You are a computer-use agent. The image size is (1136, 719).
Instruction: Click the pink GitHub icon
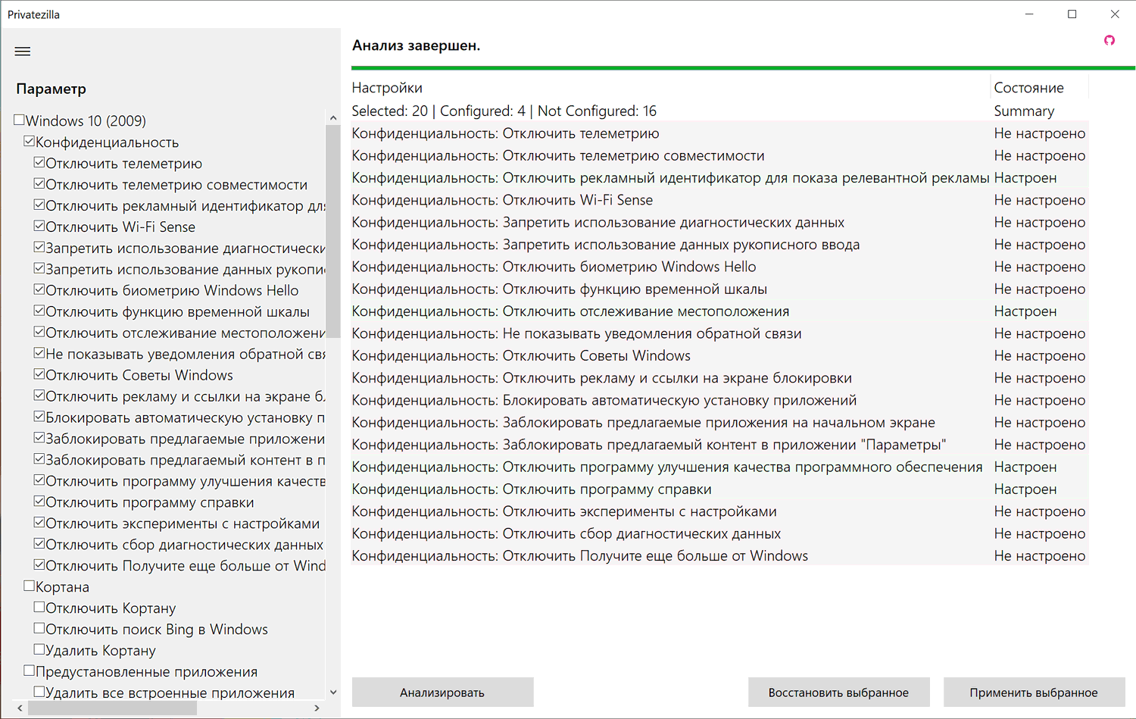click(1109, 40)
